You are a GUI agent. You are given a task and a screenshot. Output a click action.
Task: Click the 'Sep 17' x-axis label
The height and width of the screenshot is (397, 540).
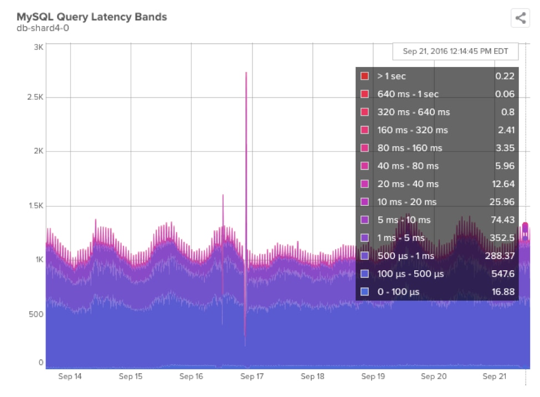click(x=252, y=377)
